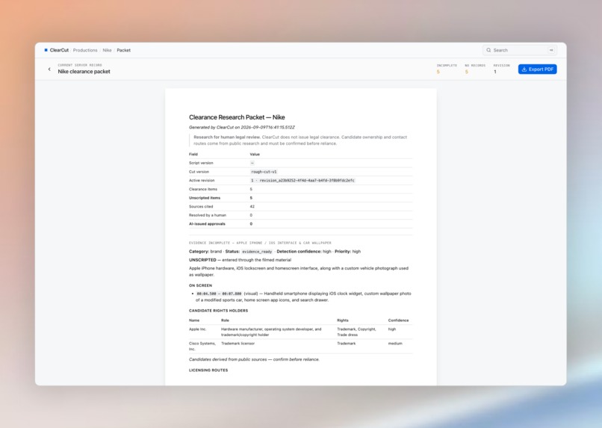Image resolution: width=602 pixels, height=428 pixels.
Task: Click the Generated by ClearCut timestamp line
Action: click(x=242, y=127)
